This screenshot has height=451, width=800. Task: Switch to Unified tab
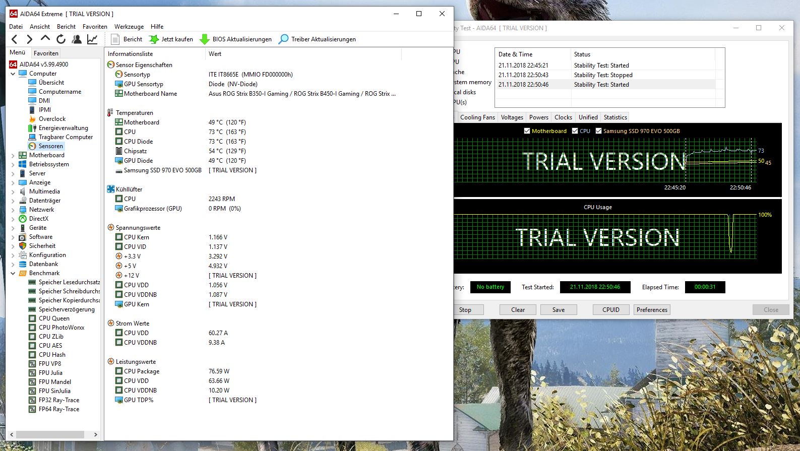tap(588, 117)
